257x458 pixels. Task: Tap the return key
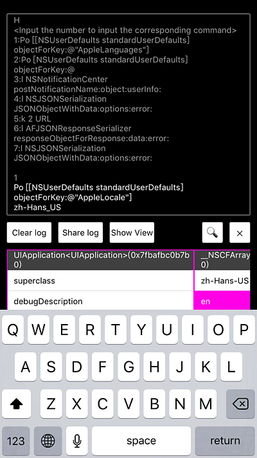coord(225,441)
